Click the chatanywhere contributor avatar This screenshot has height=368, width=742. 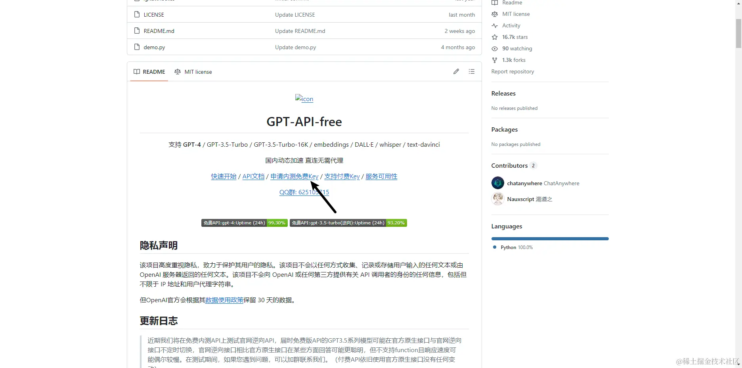tap(498, 183)
